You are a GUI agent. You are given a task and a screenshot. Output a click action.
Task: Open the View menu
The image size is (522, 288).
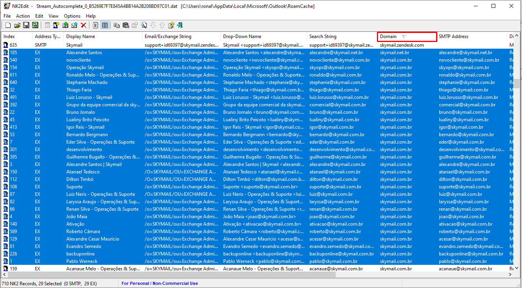54,16
